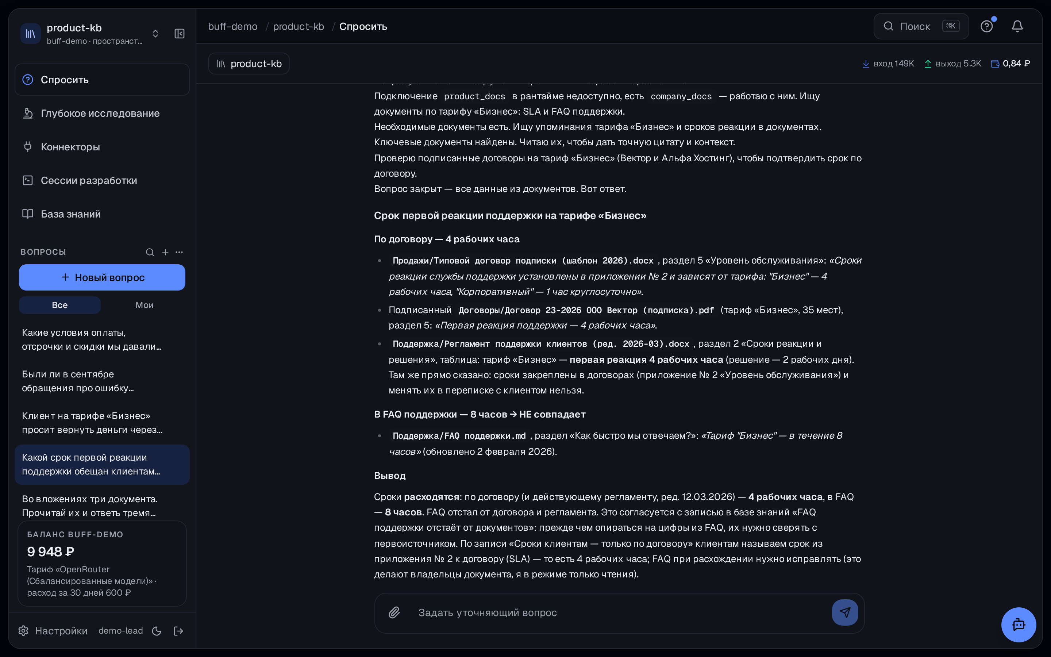Open notifications bell icon
Viewport: 1051px width, 657px height.
pos(1017,27)
